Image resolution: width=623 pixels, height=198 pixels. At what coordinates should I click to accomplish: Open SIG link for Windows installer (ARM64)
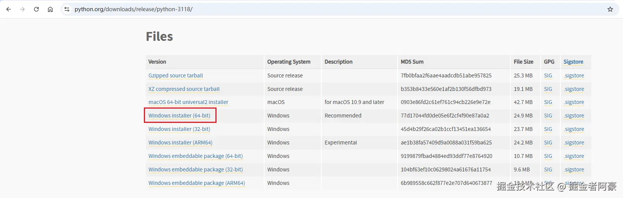point(548,143)
